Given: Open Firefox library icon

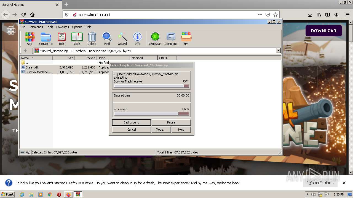Looking at the screenshot, I should 319,15.
